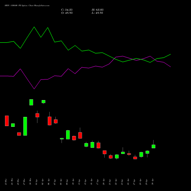Select the 28 Apr date label
The height and width of the screenshot is (191, 191).
[140, 182]
